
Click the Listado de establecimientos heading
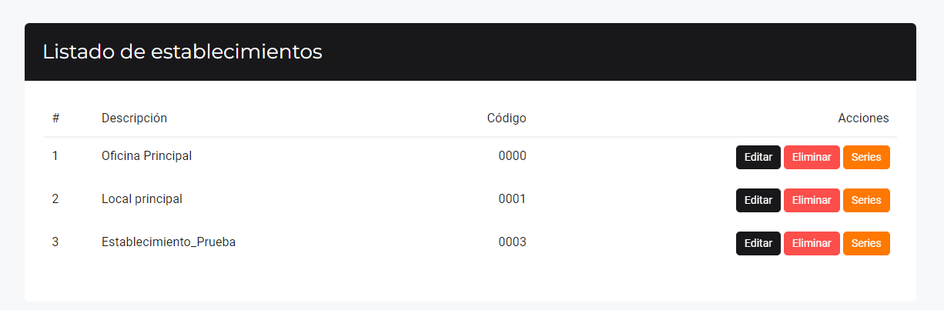[x=182, y=52]
